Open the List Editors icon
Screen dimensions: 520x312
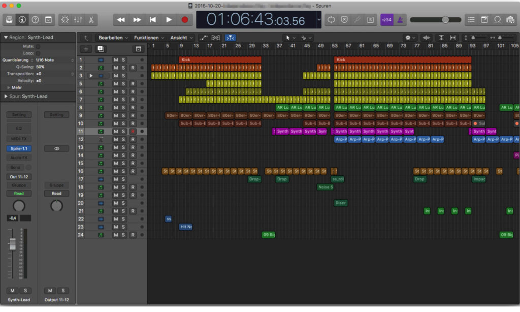471,20
